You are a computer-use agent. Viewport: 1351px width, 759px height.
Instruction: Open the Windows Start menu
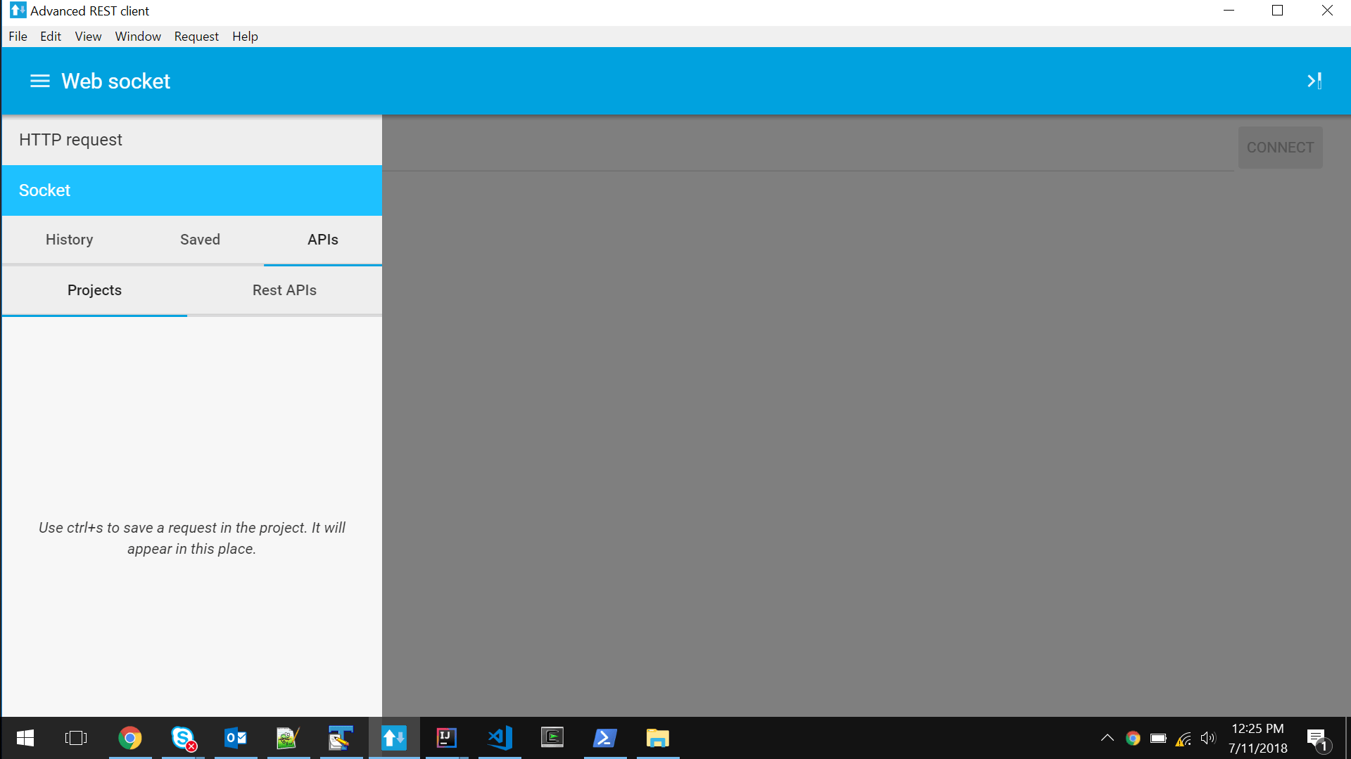pyautogui.click(x=25, y=738)
